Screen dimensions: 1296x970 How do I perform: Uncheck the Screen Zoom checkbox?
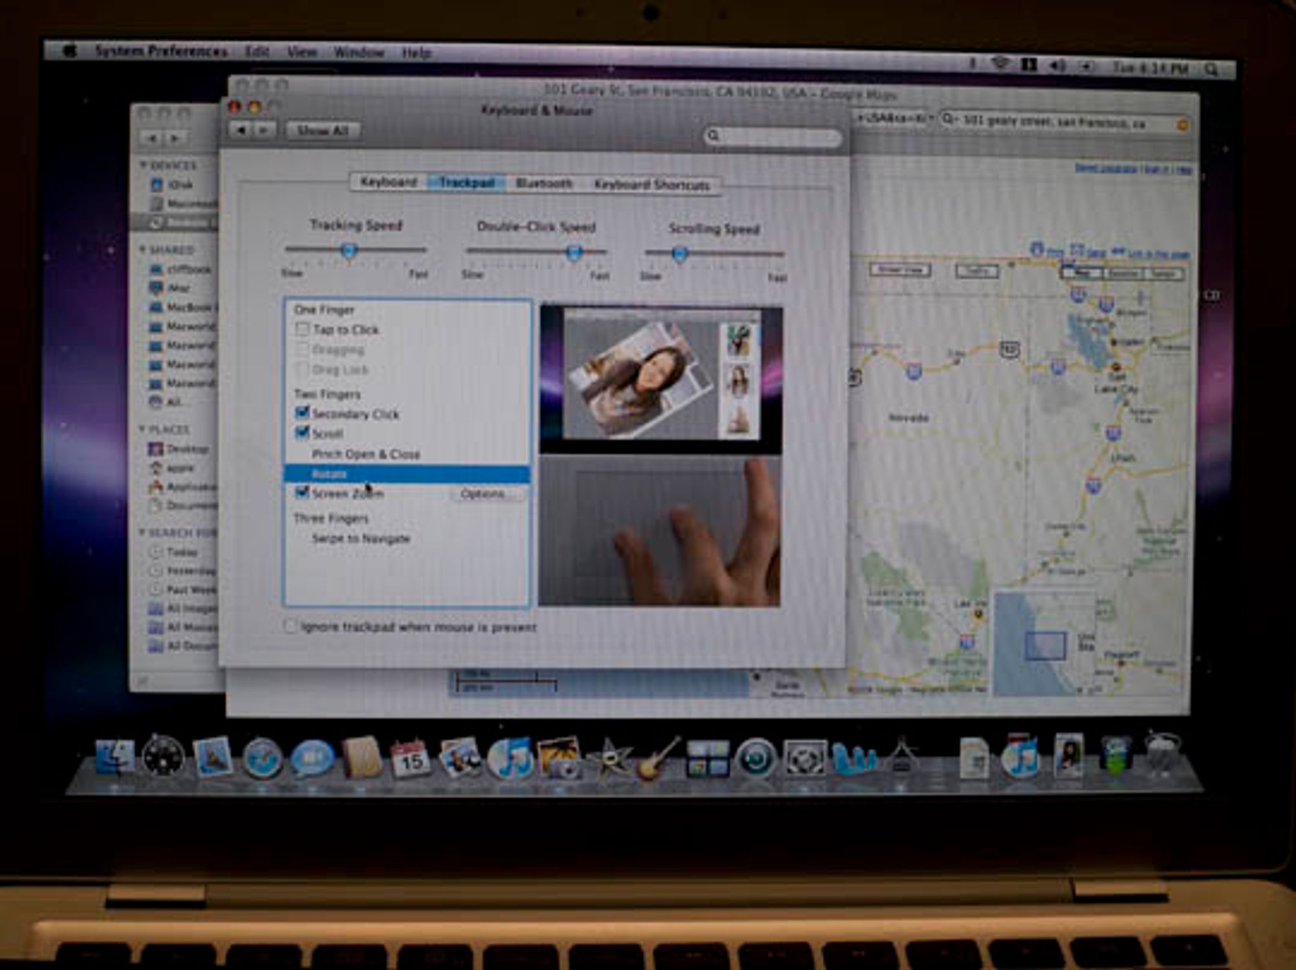click(302, 493)
